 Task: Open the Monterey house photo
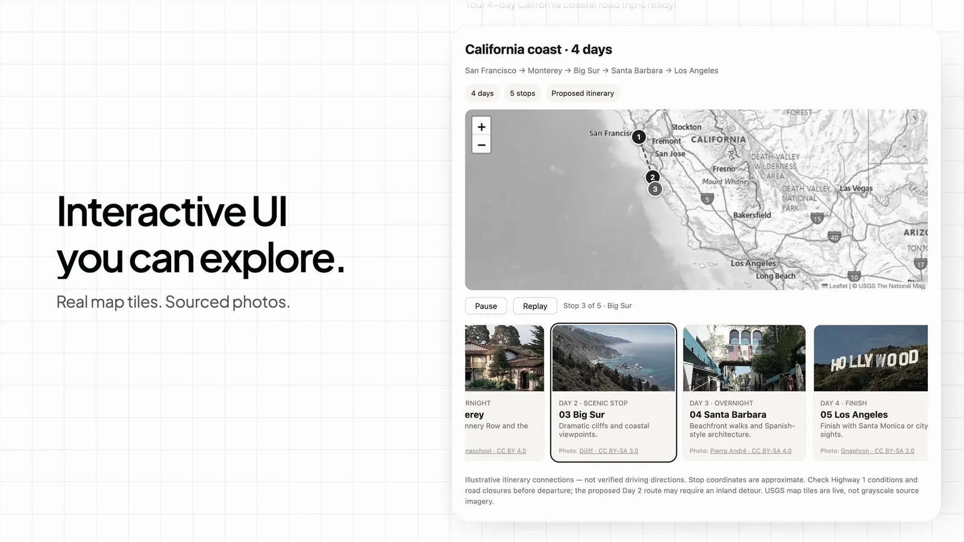point(504,358)
